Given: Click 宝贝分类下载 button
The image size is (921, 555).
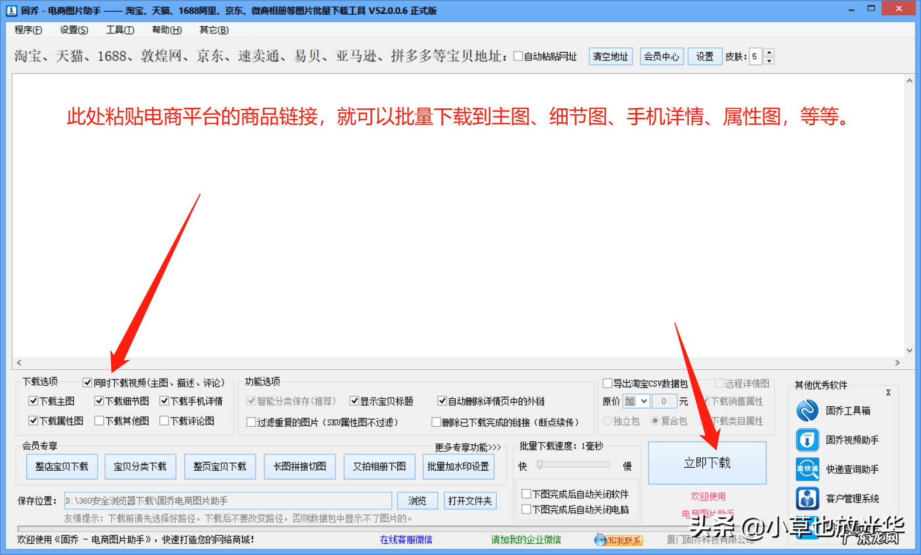Looking at the screenshot, I should tap(140, 467).
